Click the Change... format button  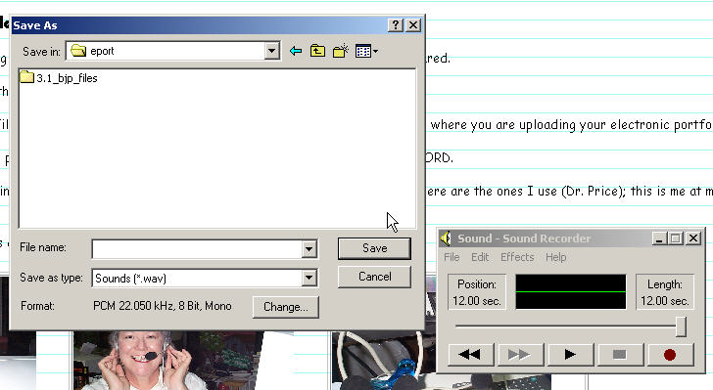pos(286,307)
